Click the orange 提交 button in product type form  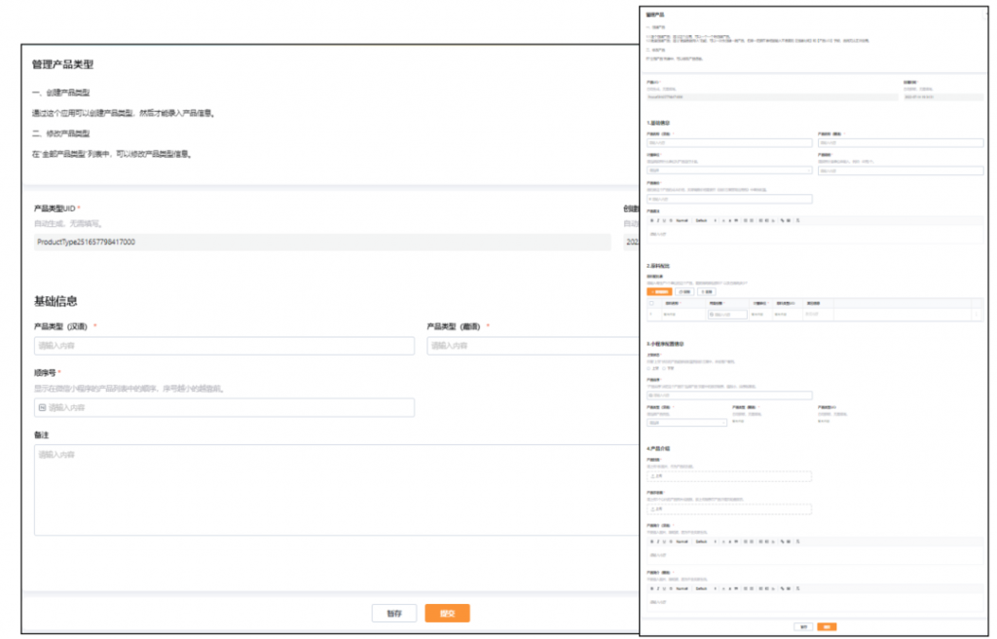pyautogui.click(x=447, y=614)
